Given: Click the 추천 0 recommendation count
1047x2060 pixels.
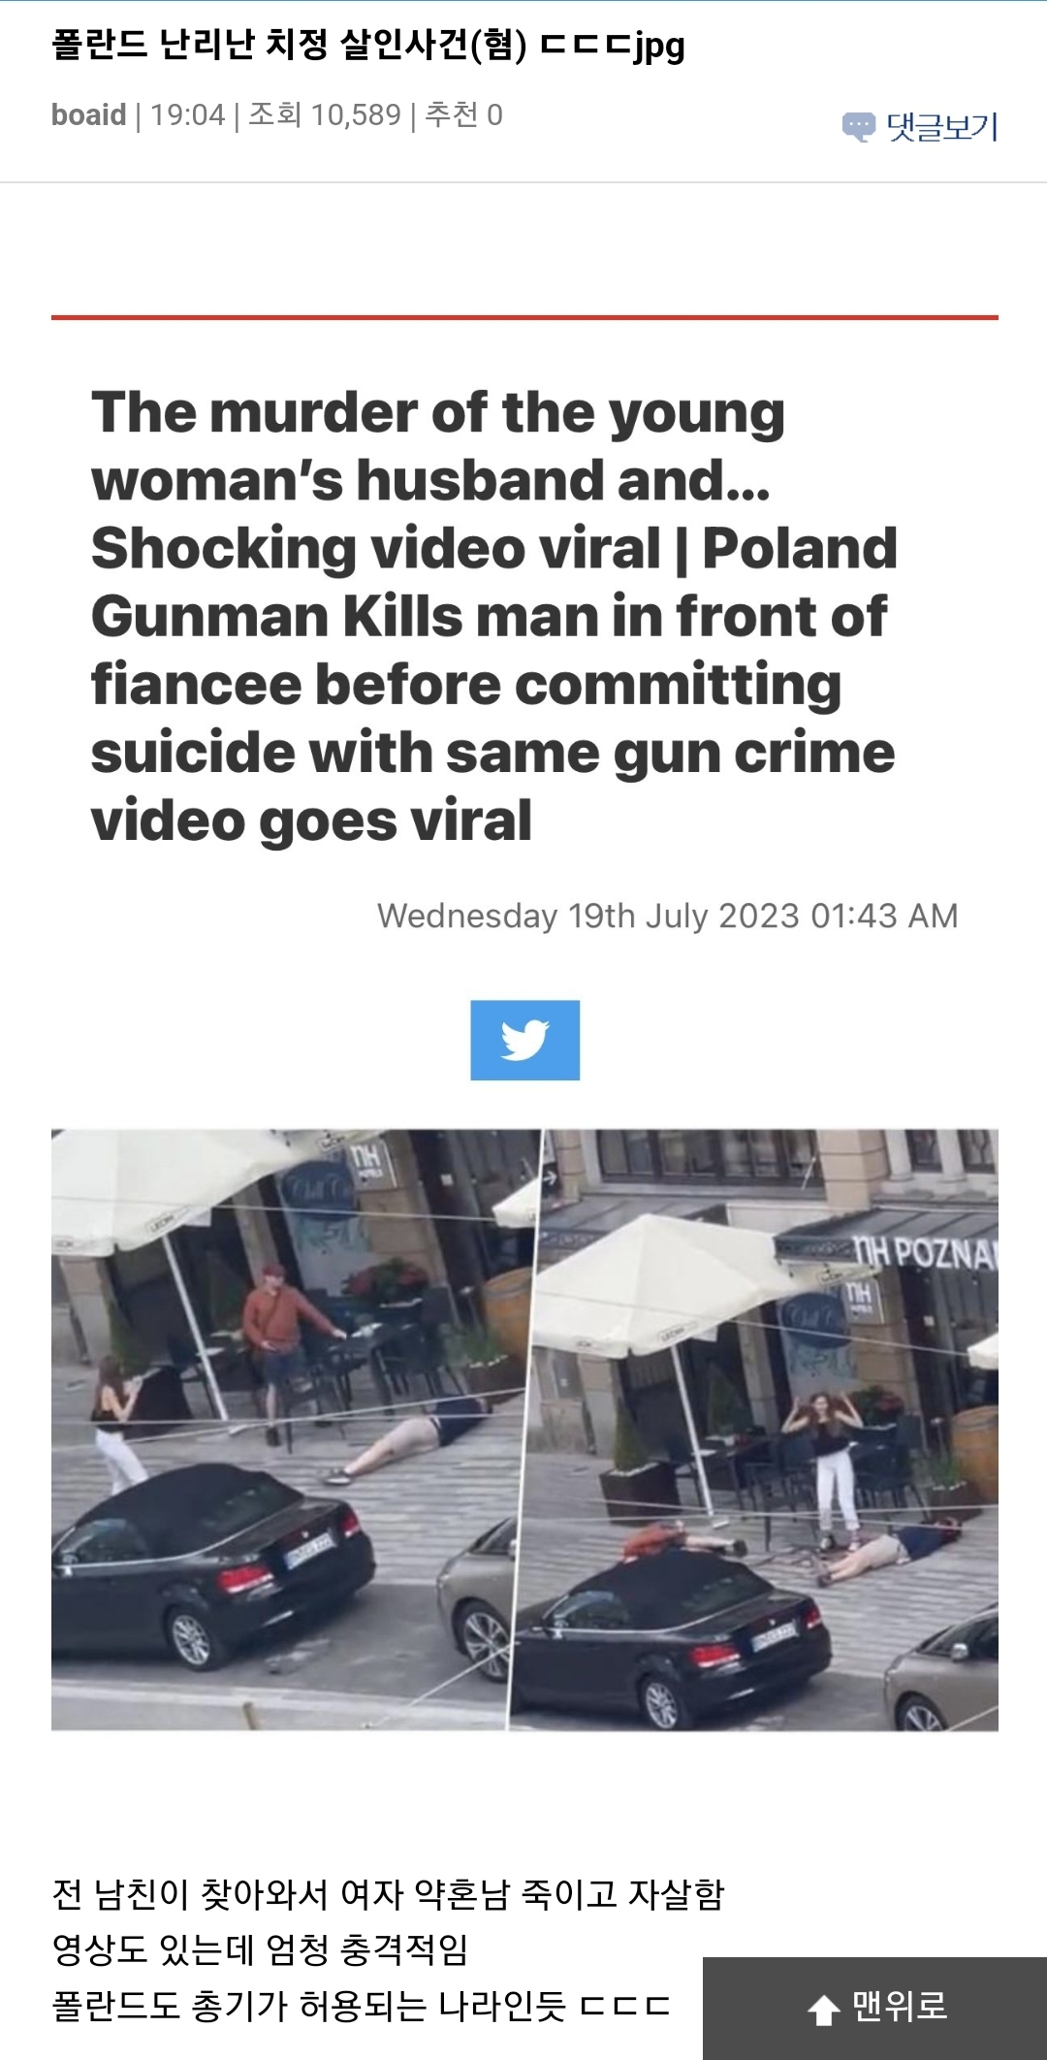Looking at the screenshot, I should (x=463, y=114).
